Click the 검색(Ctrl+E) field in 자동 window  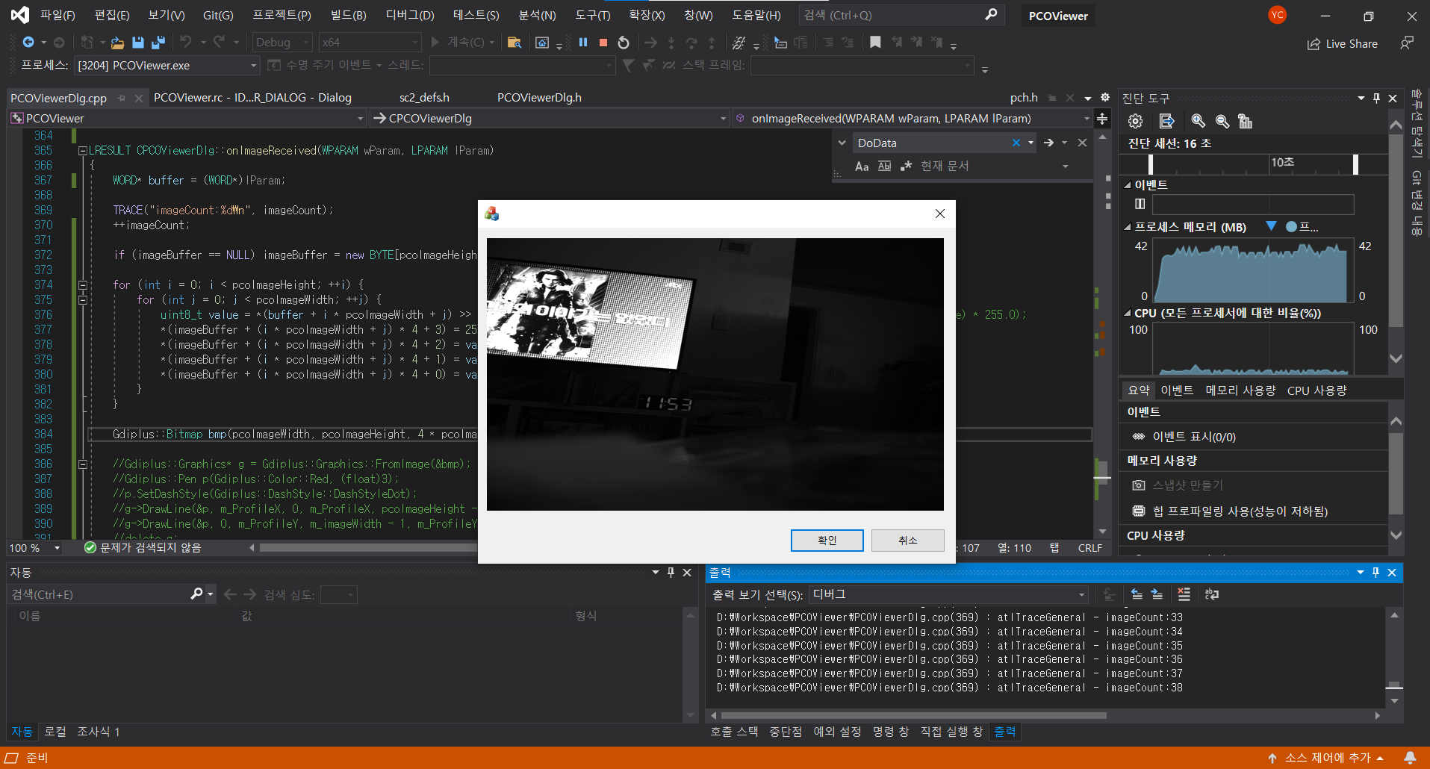pyautogui.click(x=99, y=594)
